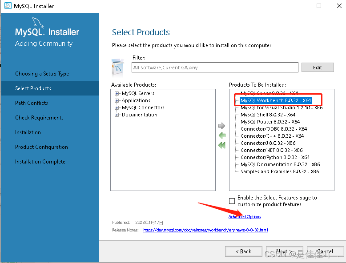Minimize the MySQL Installer window
346x263 pixels.
pos(299,6)
